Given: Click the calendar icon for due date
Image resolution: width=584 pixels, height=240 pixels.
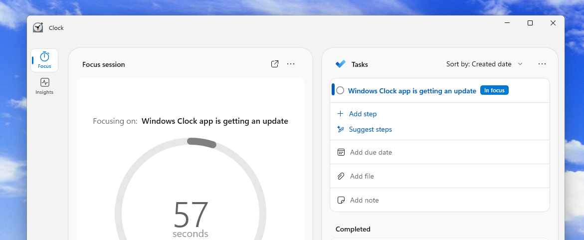Looking at the screenshot, I should tap(341, 152).
